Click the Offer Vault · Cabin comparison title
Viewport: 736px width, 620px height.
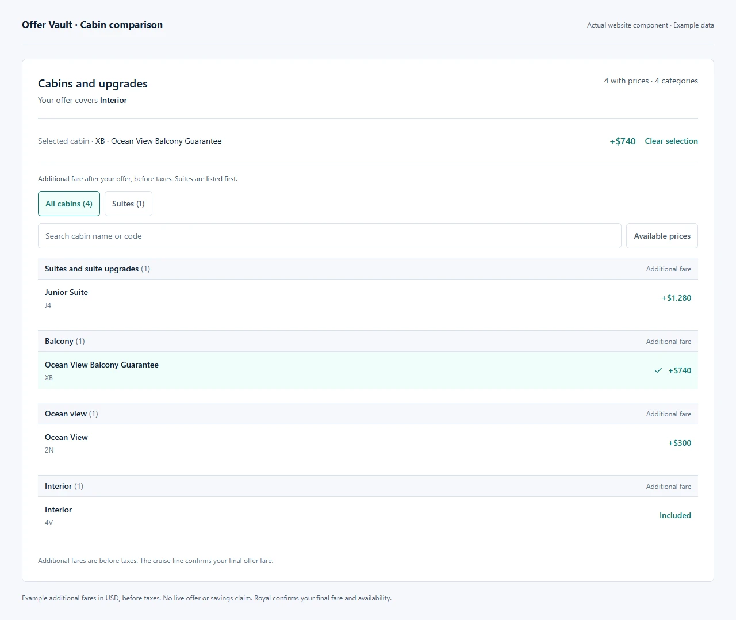tap(92, 25)
